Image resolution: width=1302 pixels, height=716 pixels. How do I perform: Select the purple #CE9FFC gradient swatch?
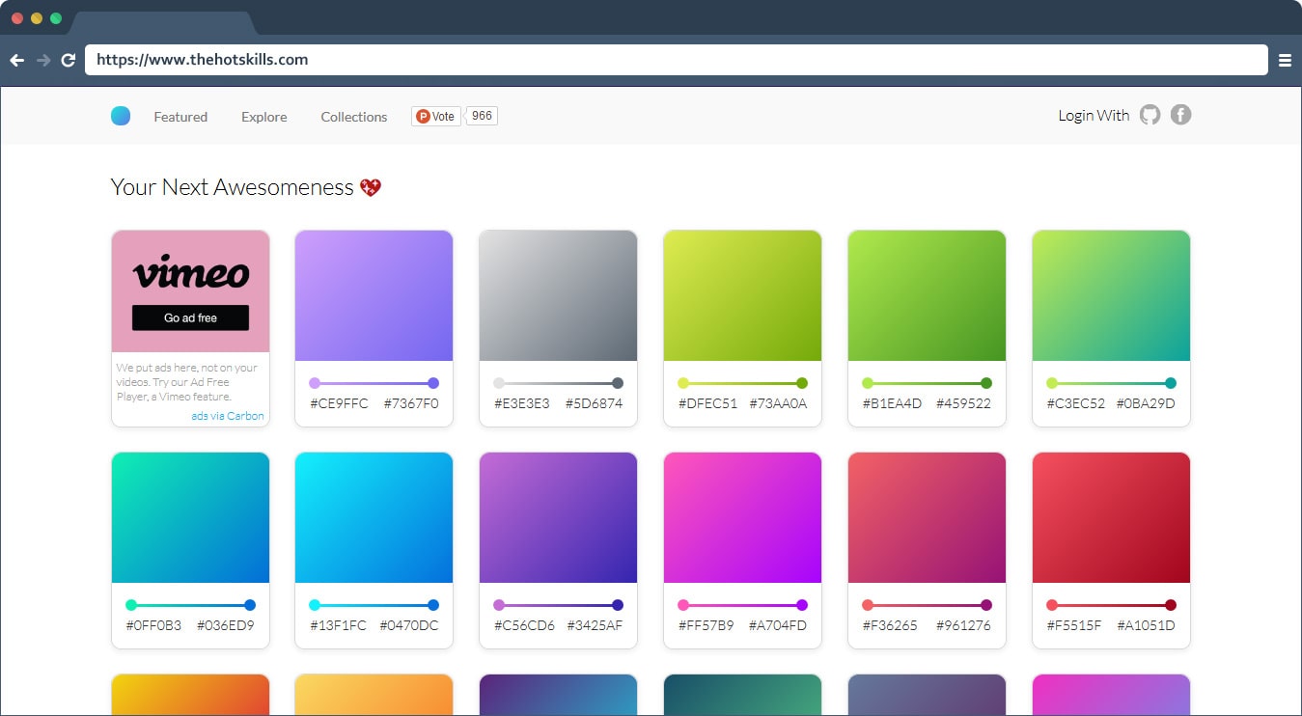(x=374, y=295)
